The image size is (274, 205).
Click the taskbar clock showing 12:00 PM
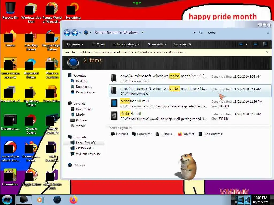260,200
